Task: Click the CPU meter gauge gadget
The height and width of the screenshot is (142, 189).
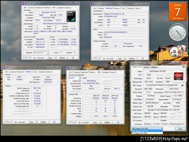Action: [x=175, y=52]
